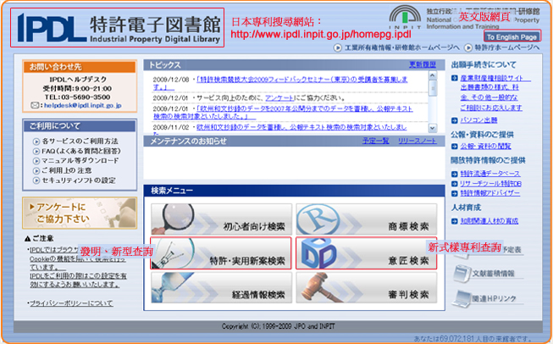
Task: Open 特許・実用新案検索 button
Action: (221, 253)
